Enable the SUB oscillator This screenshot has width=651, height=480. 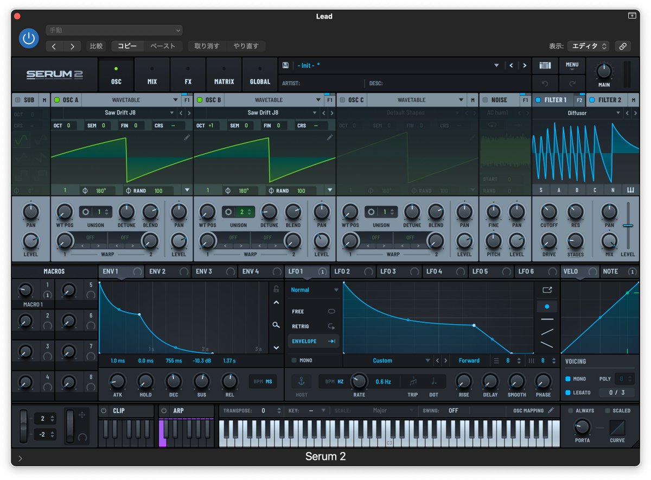pyautogui.click(x=17, y=100)
